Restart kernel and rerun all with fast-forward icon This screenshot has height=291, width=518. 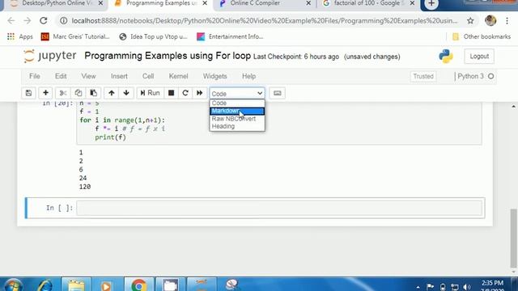(x=200, y=93)
